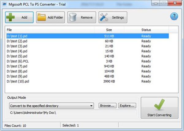Select the row D:\test (9).pd
Image resolution: width=184 pixels, height=131 pixels.
[x=88, y=76]
